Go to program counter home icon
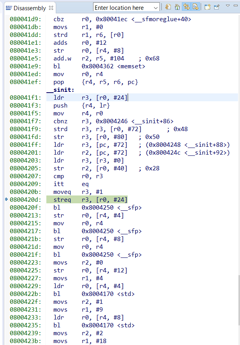Image resolution: width=240 pixels, height=345 pixels. coord(177,7)
